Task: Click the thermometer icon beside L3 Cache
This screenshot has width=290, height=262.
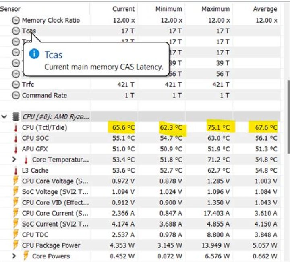Action: coord(16,171)
